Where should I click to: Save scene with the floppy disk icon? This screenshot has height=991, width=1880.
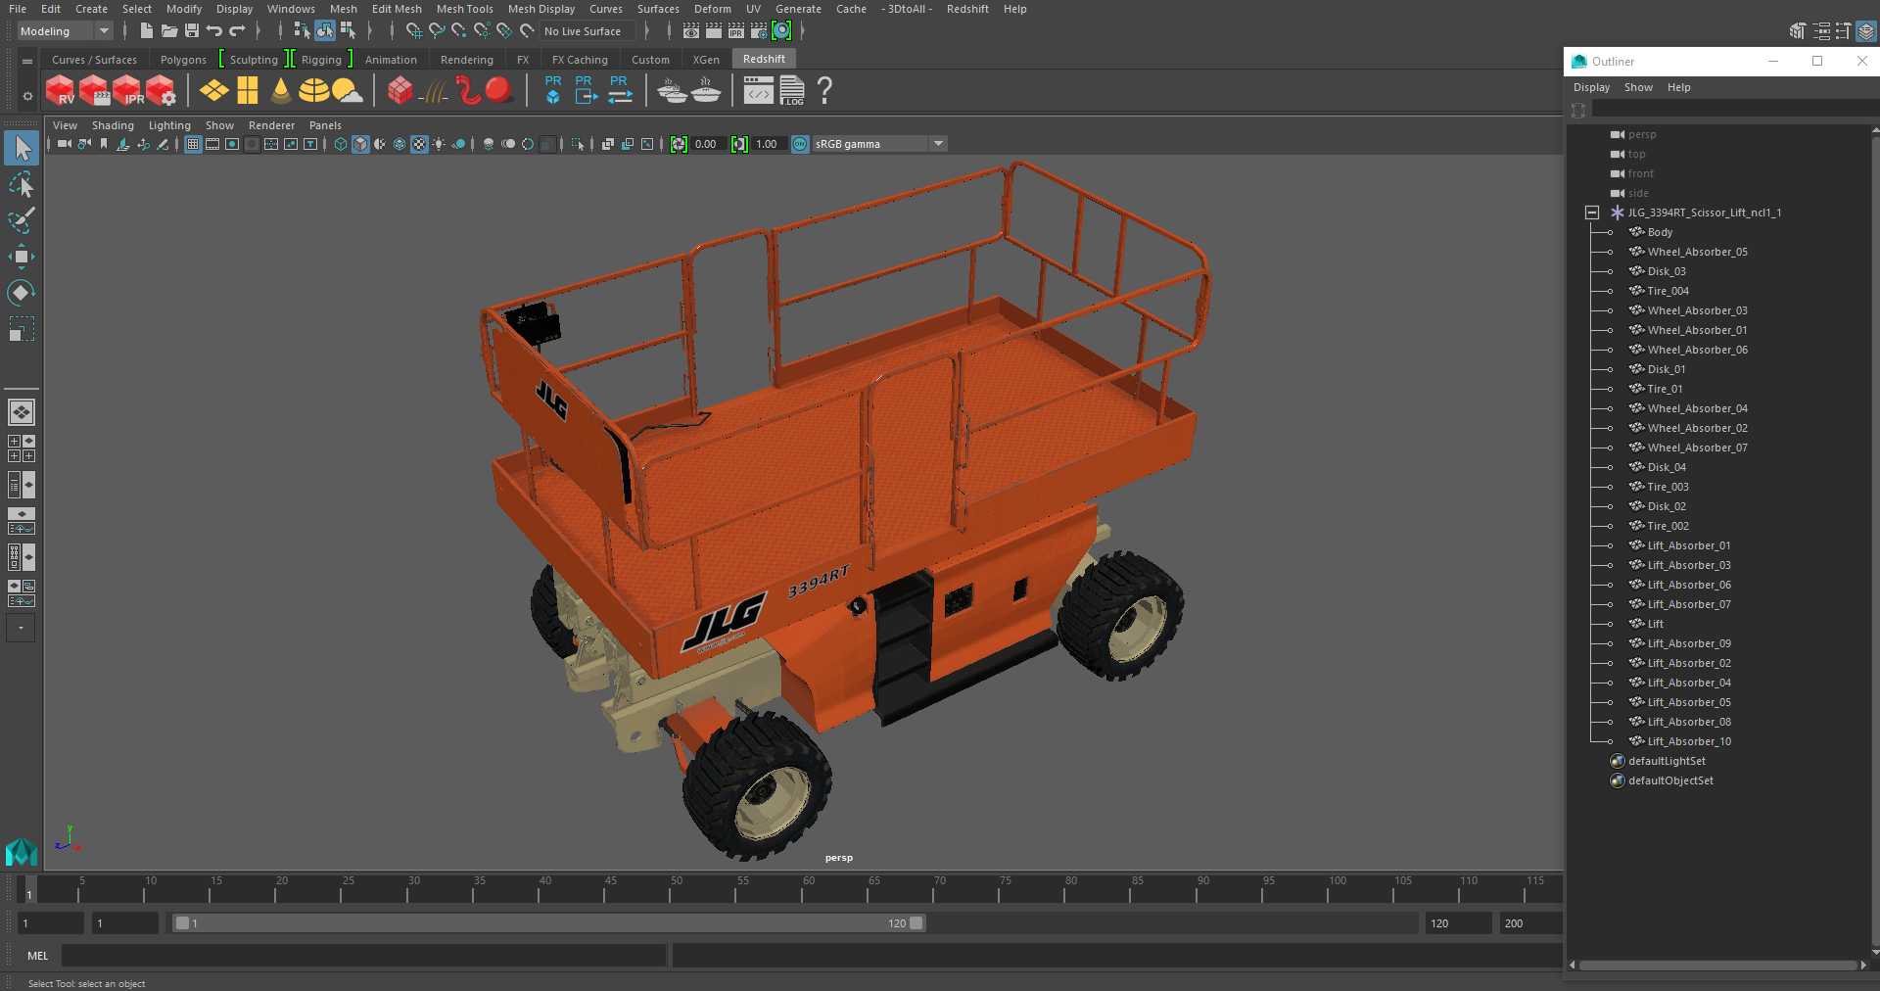coord(192,31)
